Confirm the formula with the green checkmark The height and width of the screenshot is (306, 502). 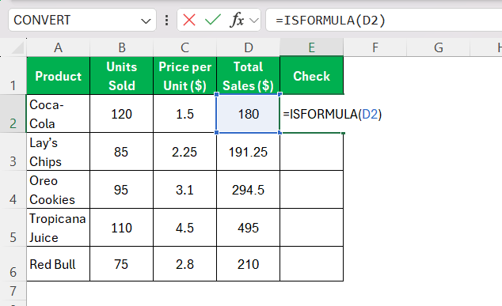pos(213,20)
